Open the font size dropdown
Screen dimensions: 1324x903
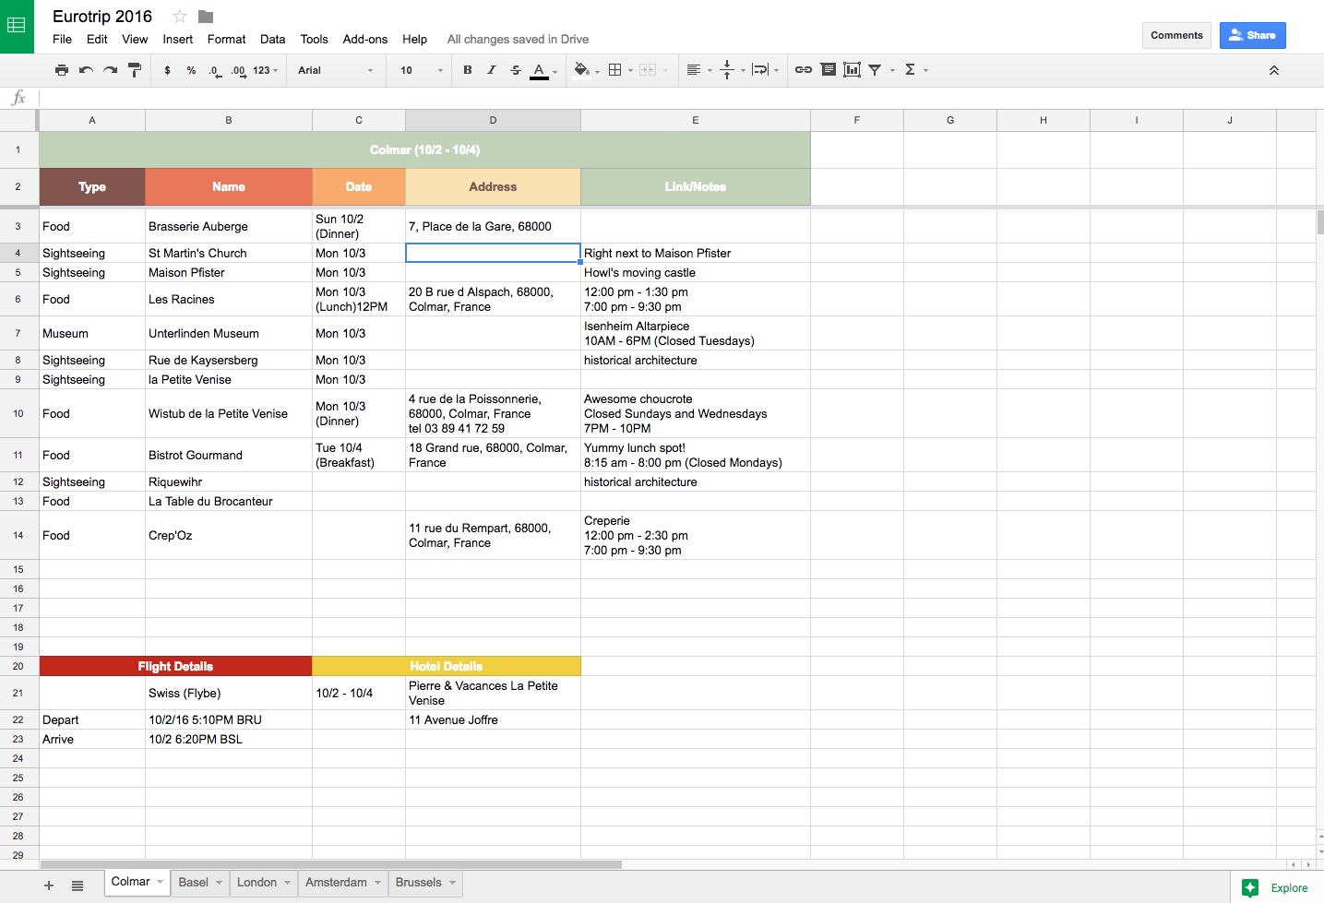click(x=422, y=70)
